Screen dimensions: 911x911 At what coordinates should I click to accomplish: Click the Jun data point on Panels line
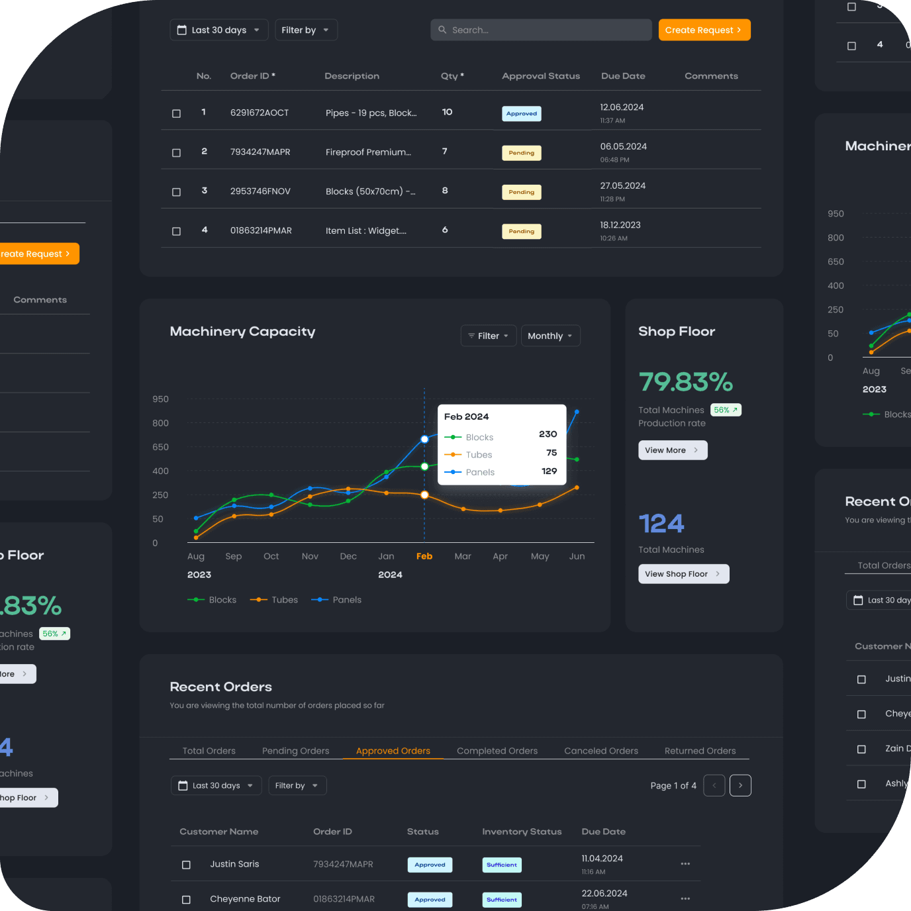tap(577, 412)
